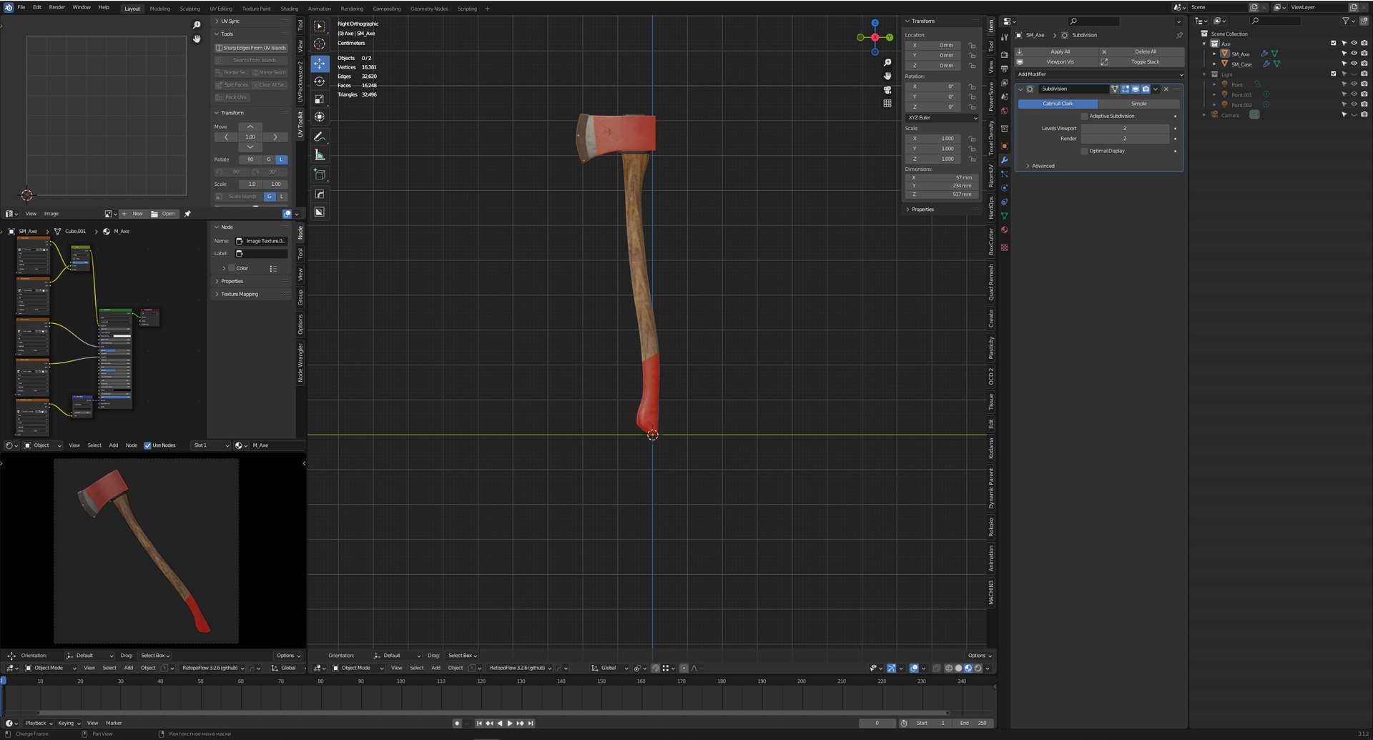Hide SM_Axe in viewport via eye icon
Screen dimensions: 1373x740
(1354, 54)
